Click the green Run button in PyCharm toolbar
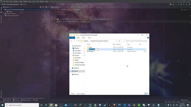The image size is (191, 107). tap(178, 4)
